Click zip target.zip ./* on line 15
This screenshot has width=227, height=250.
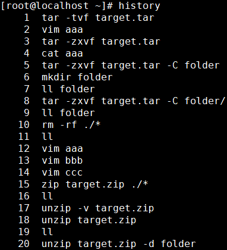(95, 185)
